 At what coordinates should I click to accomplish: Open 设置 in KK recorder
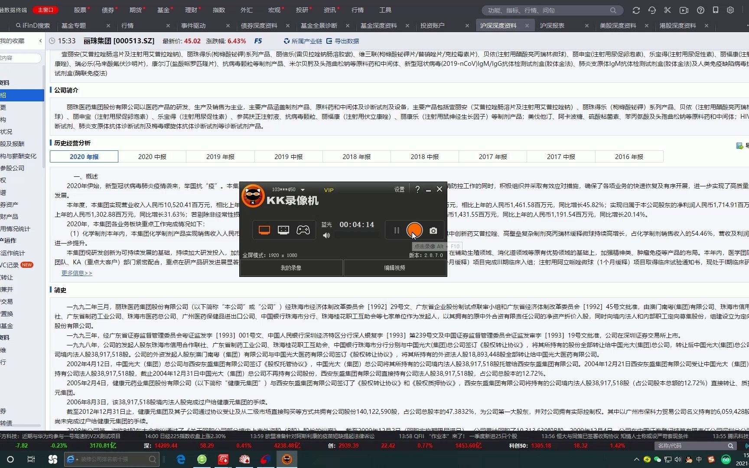pos(399,190)
